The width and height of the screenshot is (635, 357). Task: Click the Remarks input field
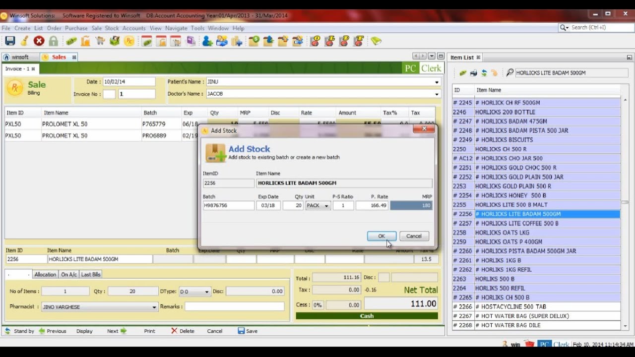click(x=234, y=307)
